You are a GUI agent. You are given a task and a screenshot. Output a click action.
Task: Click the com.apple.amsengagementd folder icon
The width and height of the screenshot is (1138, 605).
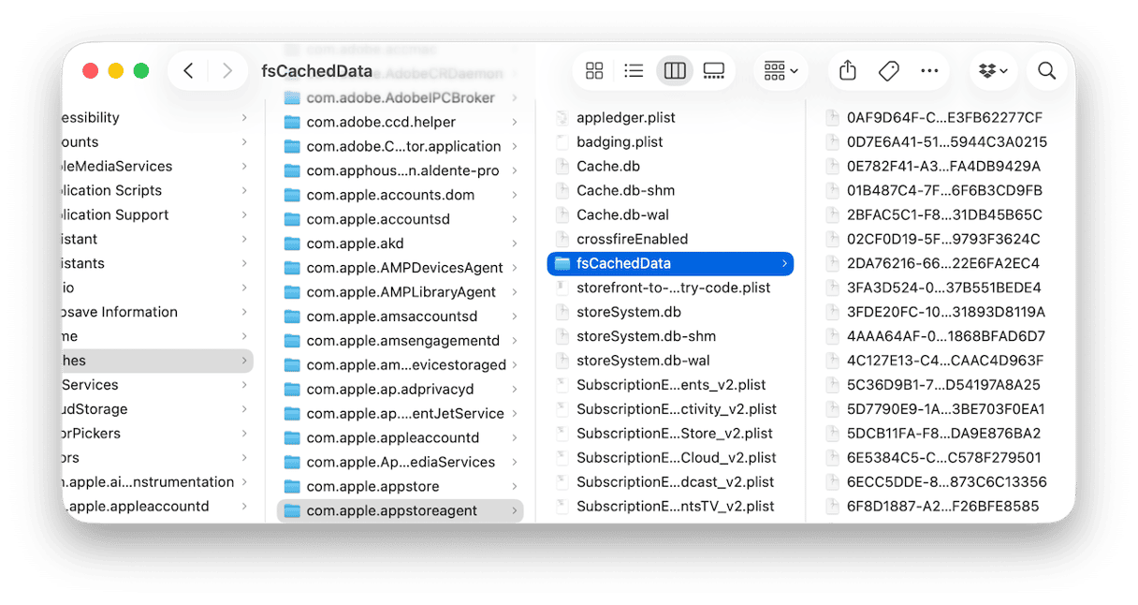(292, 341)
